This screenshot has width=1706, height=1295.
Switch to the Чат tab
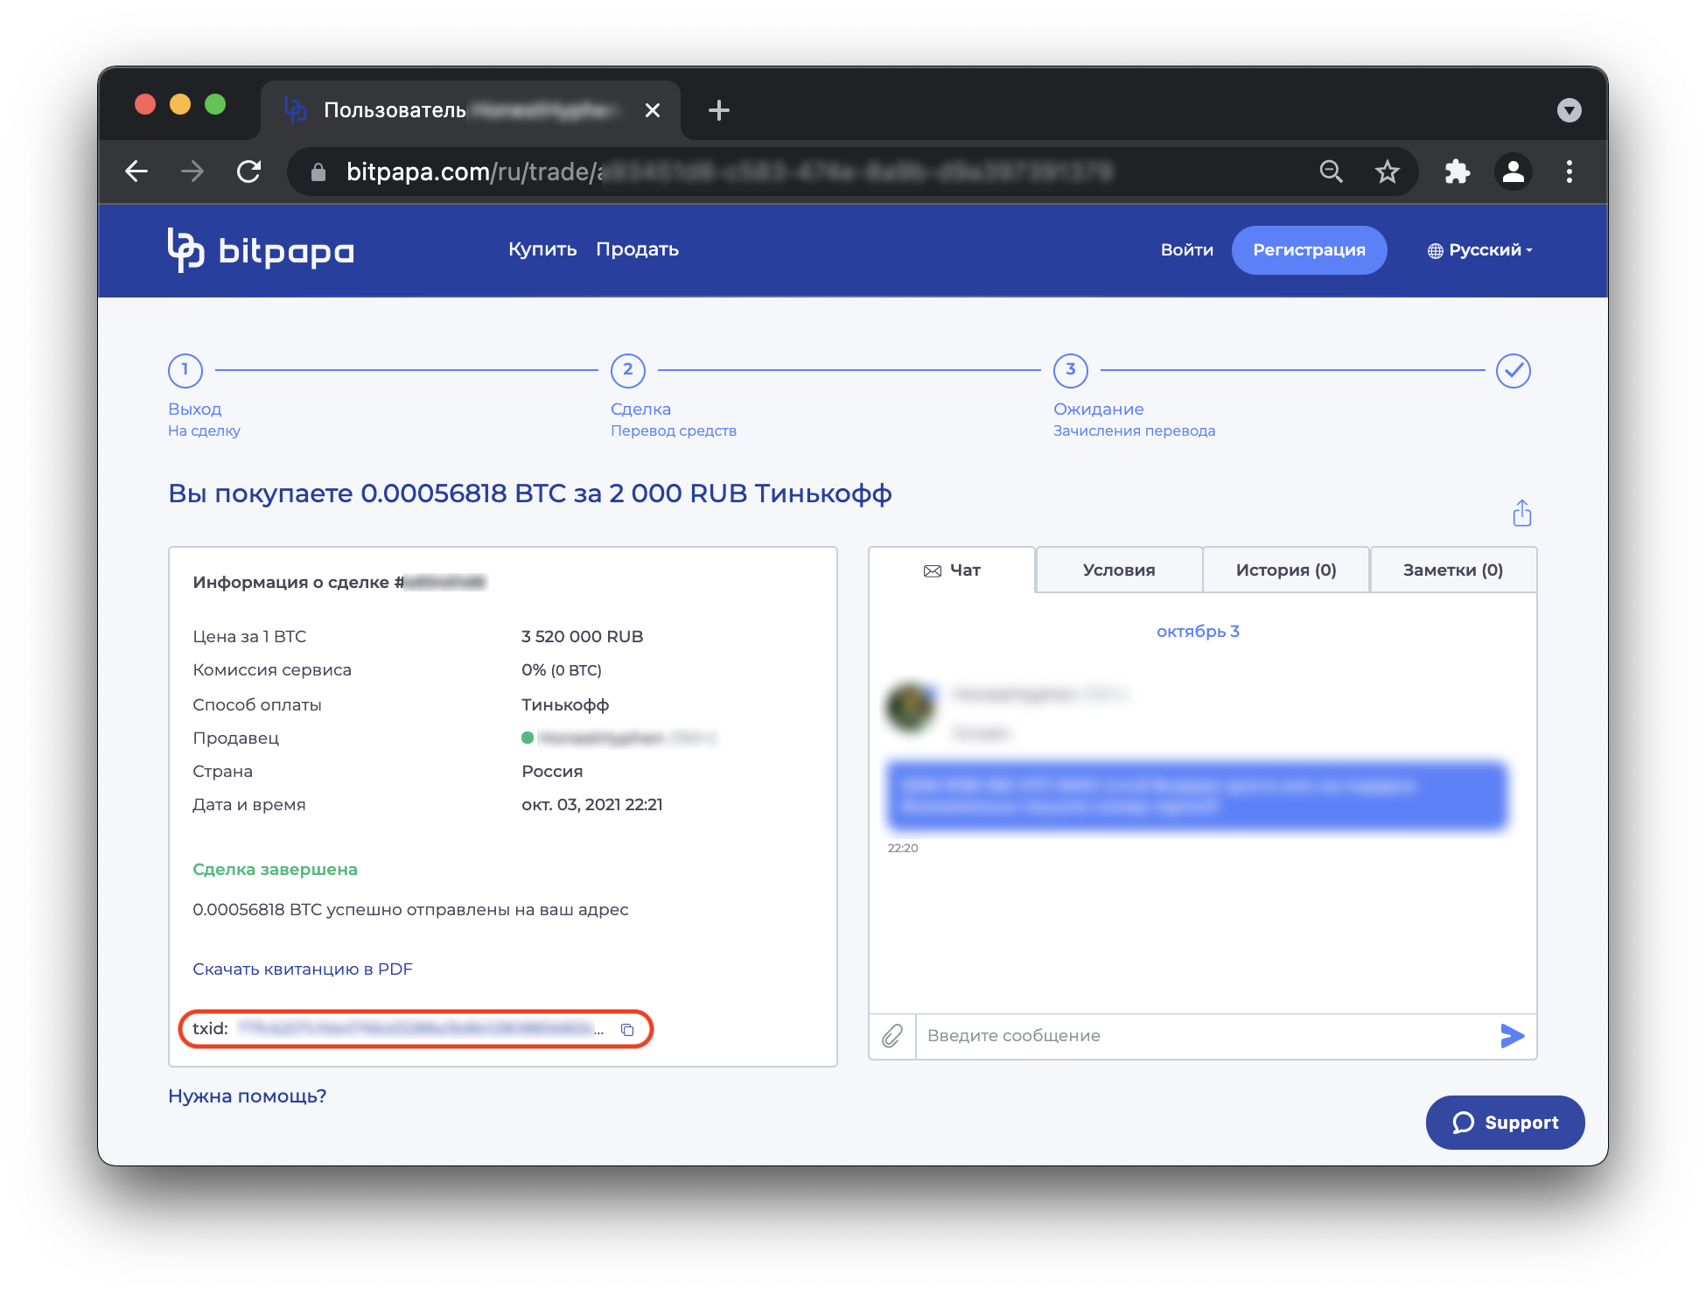coord(952,570)
